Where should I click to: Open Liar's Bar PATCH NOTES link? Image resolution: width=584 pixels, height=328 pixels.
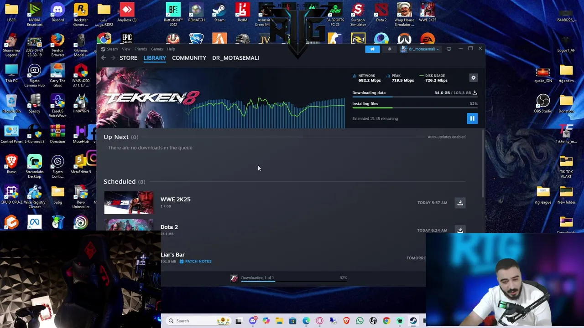(x=195, y=261)
